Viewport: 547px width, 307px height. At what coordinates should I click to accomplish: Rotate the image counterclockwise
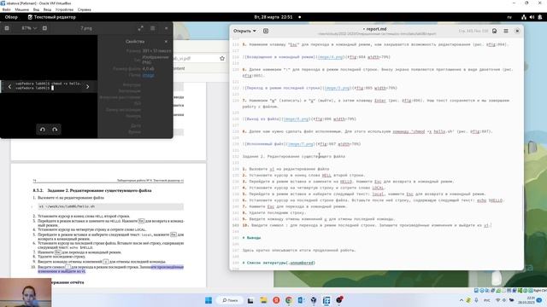[43, 130]
